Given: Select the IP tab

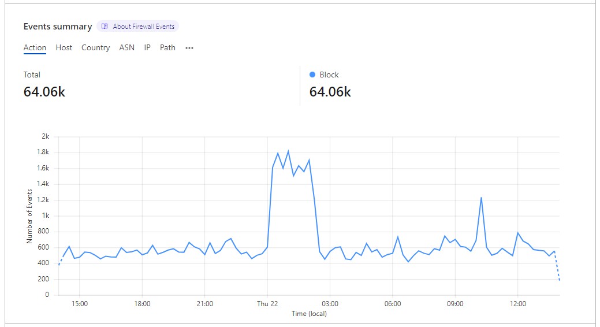Looking at the screenshot, I should (x=147, y=47).
